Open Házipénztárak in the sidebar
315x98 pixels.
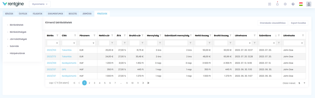17,53
